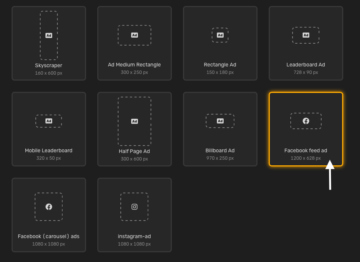Select the Skyscraper preset label
360x262 pixels.
(x=49, y=66)
